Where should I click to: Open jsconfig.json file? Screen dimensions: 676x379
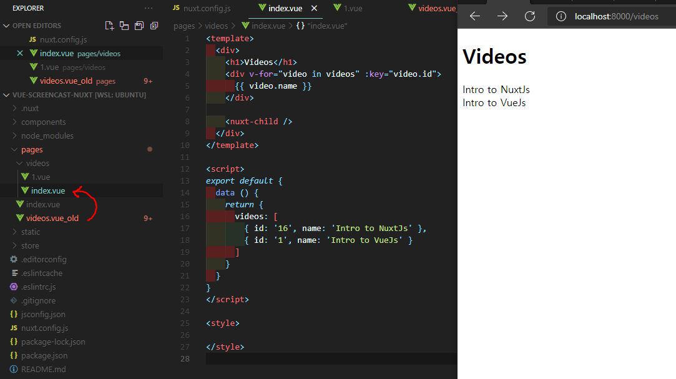tap(43, 314)
